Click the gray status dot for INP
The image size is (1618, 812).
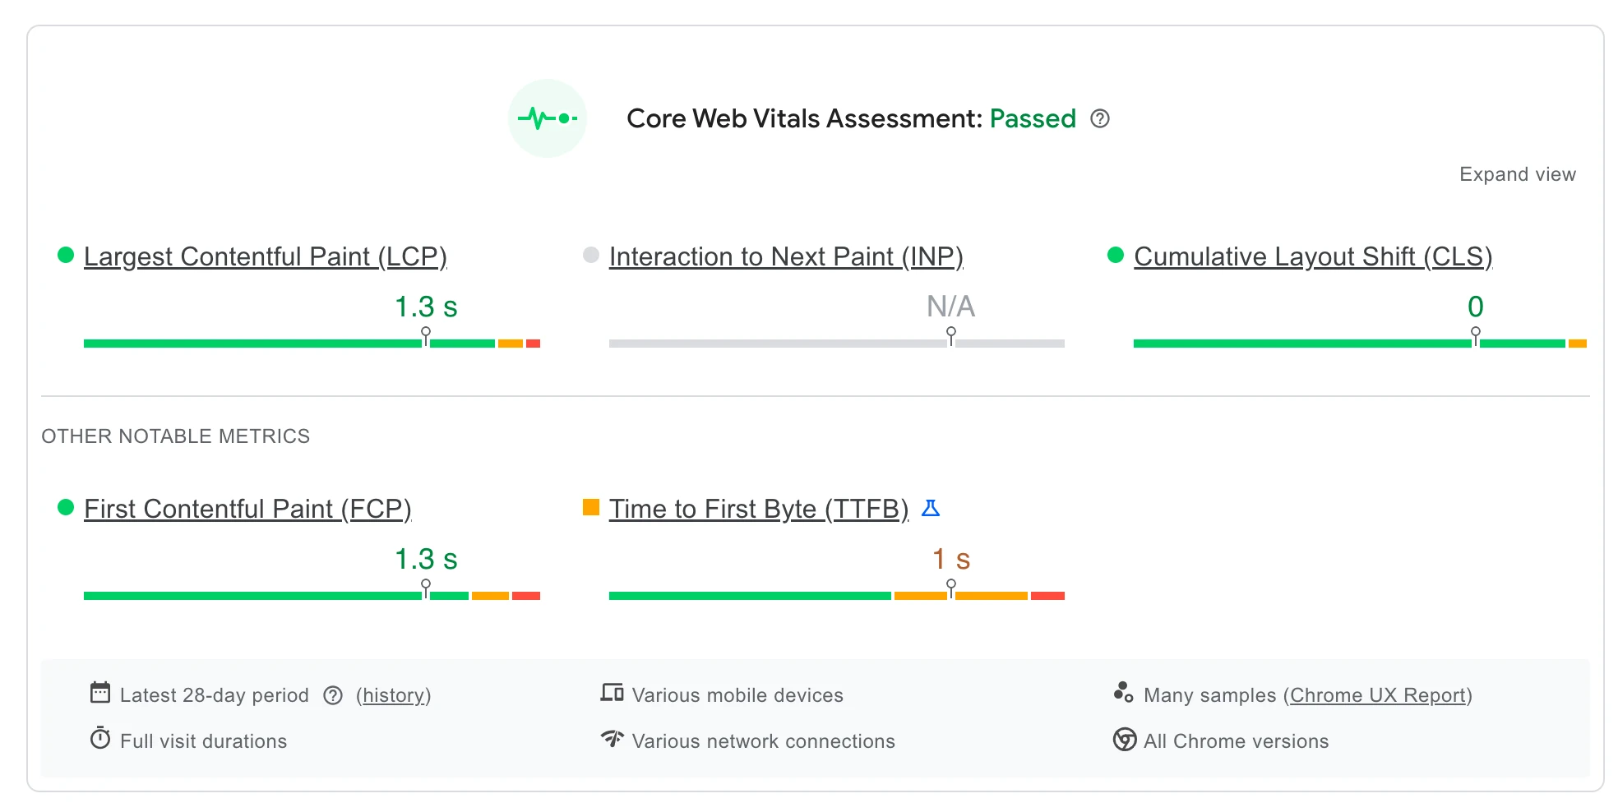[x=591, y=255]
